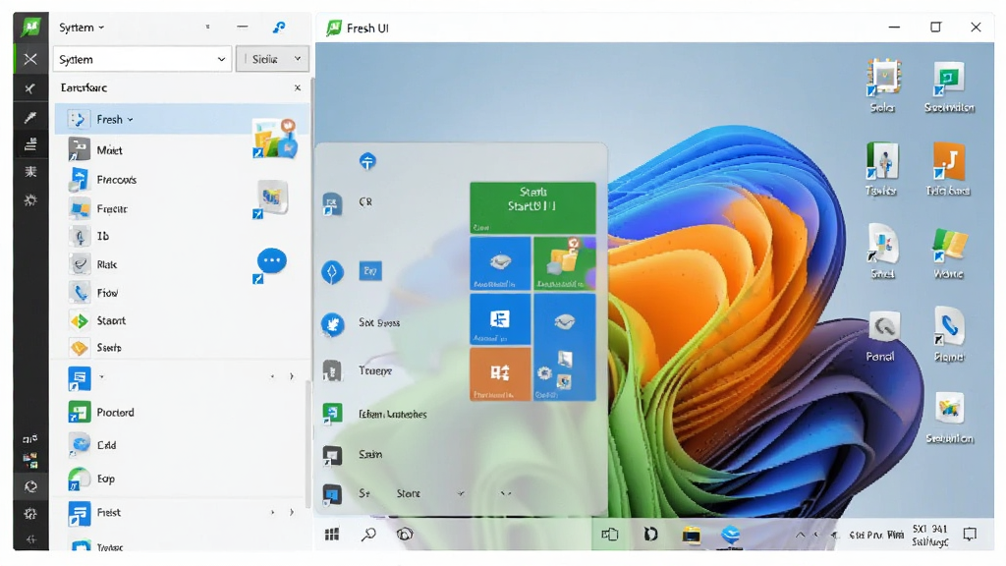1006x566 pixels.
Task: Open the Ssebiition desktop icon
Action: click(950, 417)
